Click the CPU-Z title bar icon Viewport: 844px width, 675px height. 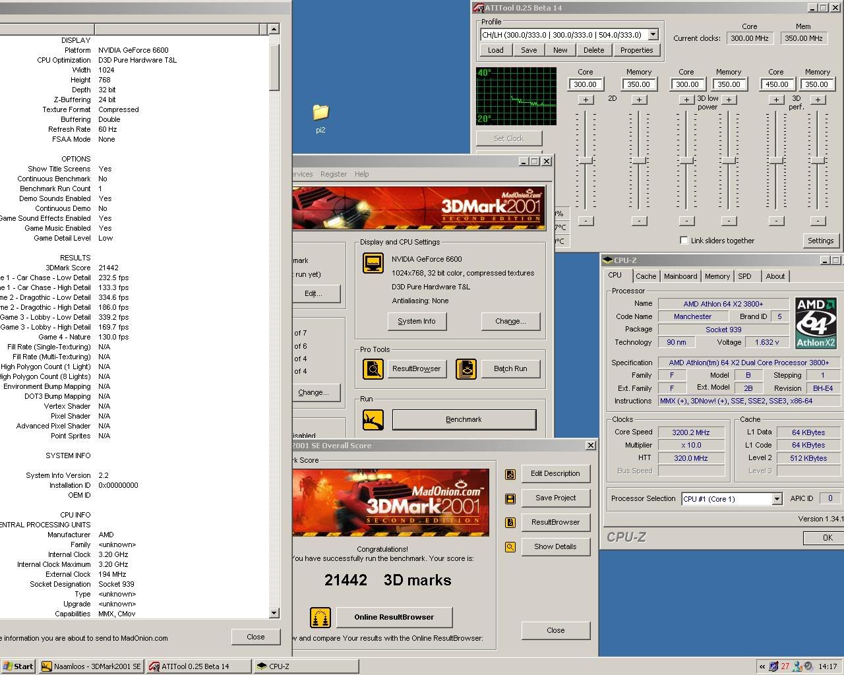[x=607, y=260]
